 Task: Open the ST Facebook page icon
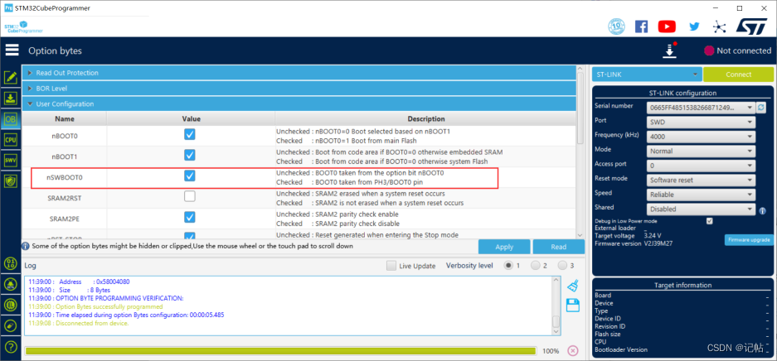tap(641, 26)
